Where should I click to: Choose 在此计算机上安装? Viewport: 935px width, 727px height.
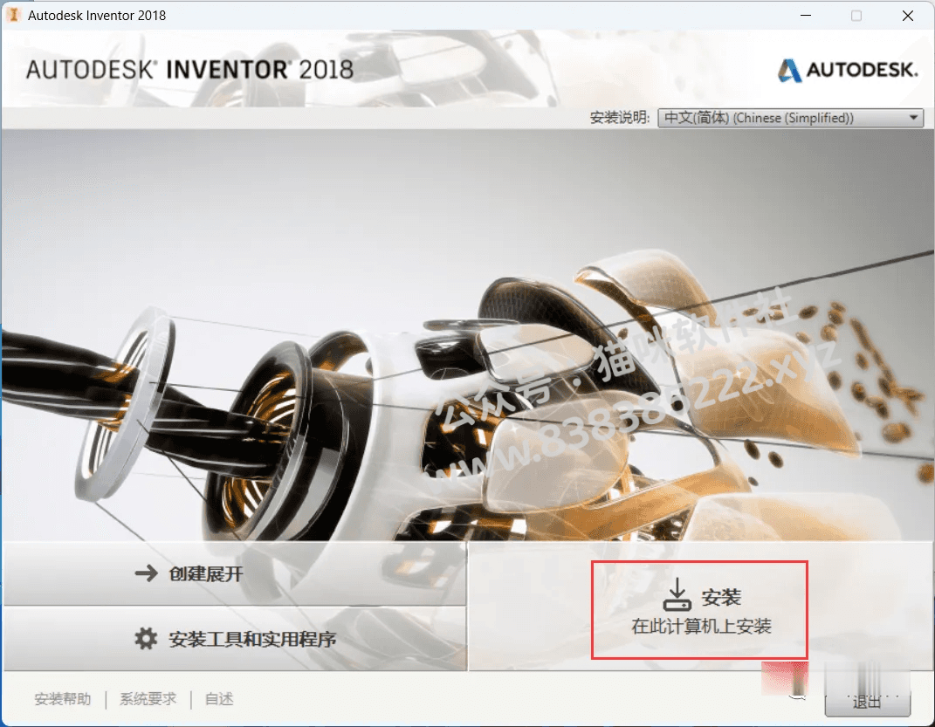pos(701,627)
